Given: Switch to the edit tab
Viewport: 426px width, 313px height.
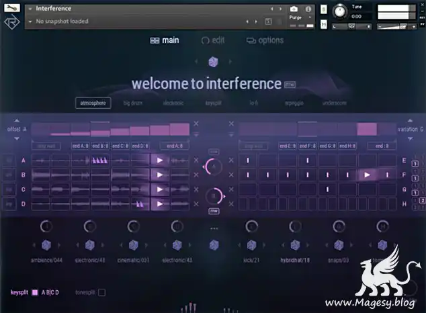Looking at the screenshot, I should (213, 40).
